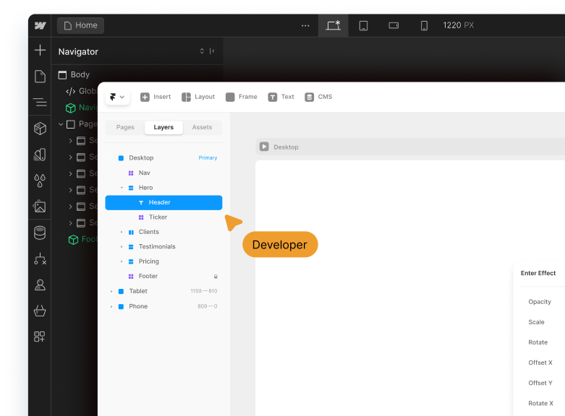Screen dimensions: 565x416
Task: Switch to the Layers tab in Framer
Action: coord(163,127)
